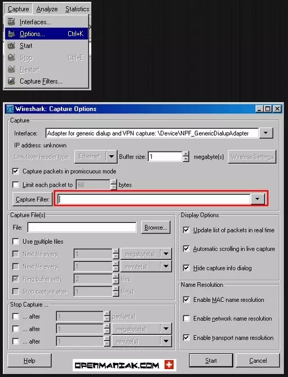Choose Interfaces... from the Capture menu
The height and width of the screenshot is (377, 288).
point(47,22)
